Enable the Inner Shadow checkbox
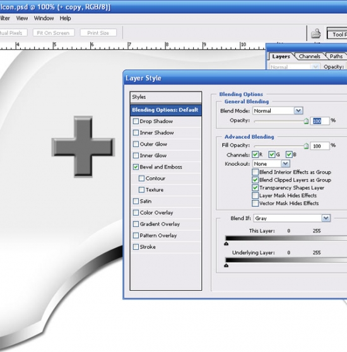 [136, 132]
